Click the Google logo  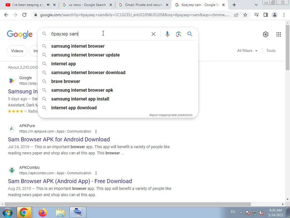coord(20,34)
